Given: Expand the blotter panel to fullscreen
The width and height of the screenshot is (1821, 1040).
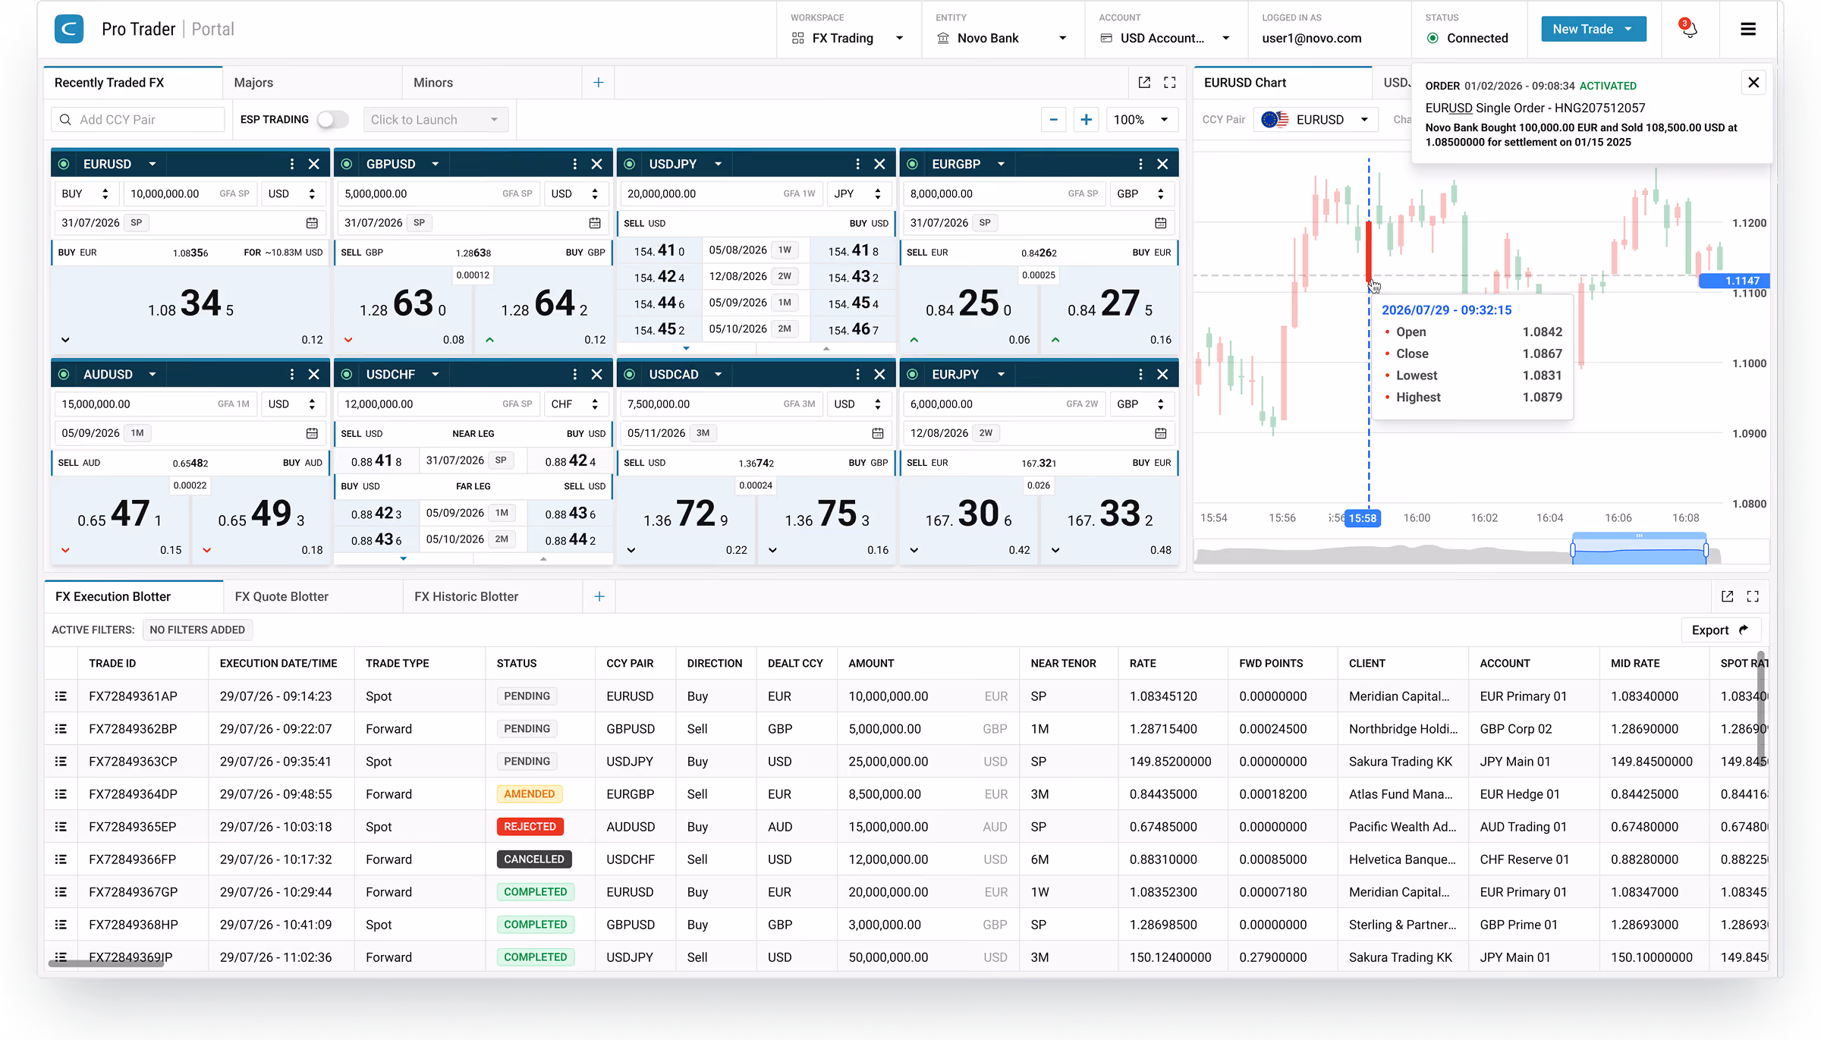Looking at the screenshot, I should point(1753,596).
